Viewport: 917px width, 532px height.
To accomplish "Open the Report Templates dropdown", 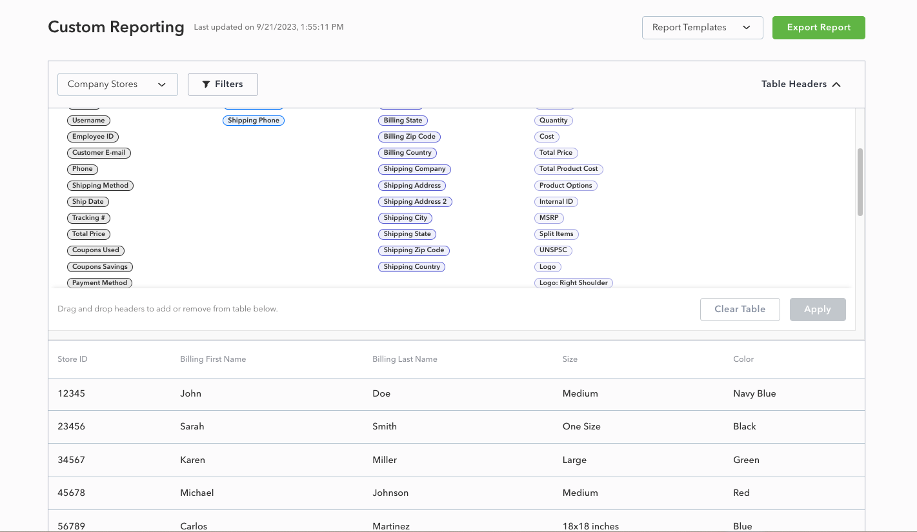I will coord(702,28).
